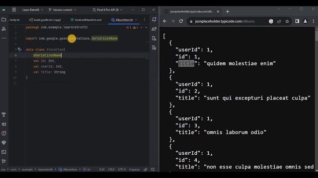Open the Device Manager icon
Screen dimensions: 318x178
coord(154,39)
